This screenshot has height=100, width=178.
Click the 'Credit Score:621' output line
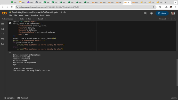pyautogui.click(x=21, y=57)
